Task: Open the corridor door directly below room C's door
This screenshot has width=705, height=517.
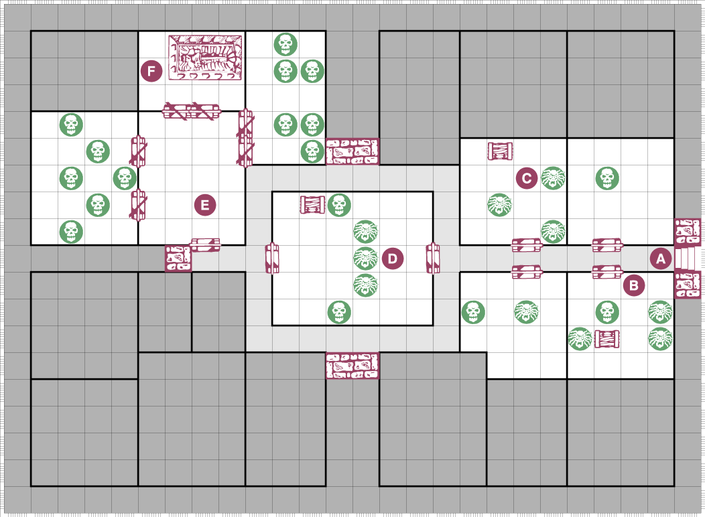Action: tap(527, 272)
